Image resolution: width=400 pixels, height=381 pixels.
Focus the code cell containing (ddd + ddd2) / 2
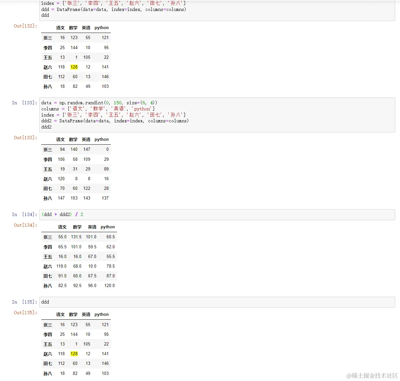point(217,215)
